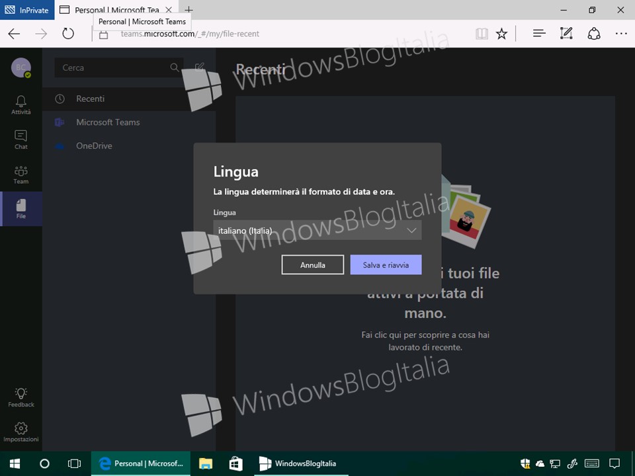This screenshot has width=635, height=476.
Task: Open the Windows Defender tray shield
Action: pyautogui.click(x=525, y=463)
